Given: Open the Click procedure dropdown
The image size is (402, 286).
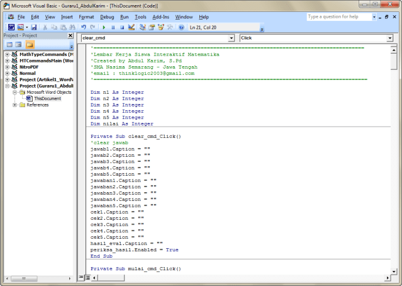Looking at the screenshot, I should (x=390, y=38).
